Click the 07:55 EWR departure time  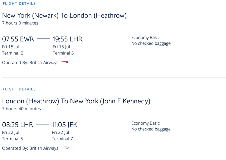[18, 39]
